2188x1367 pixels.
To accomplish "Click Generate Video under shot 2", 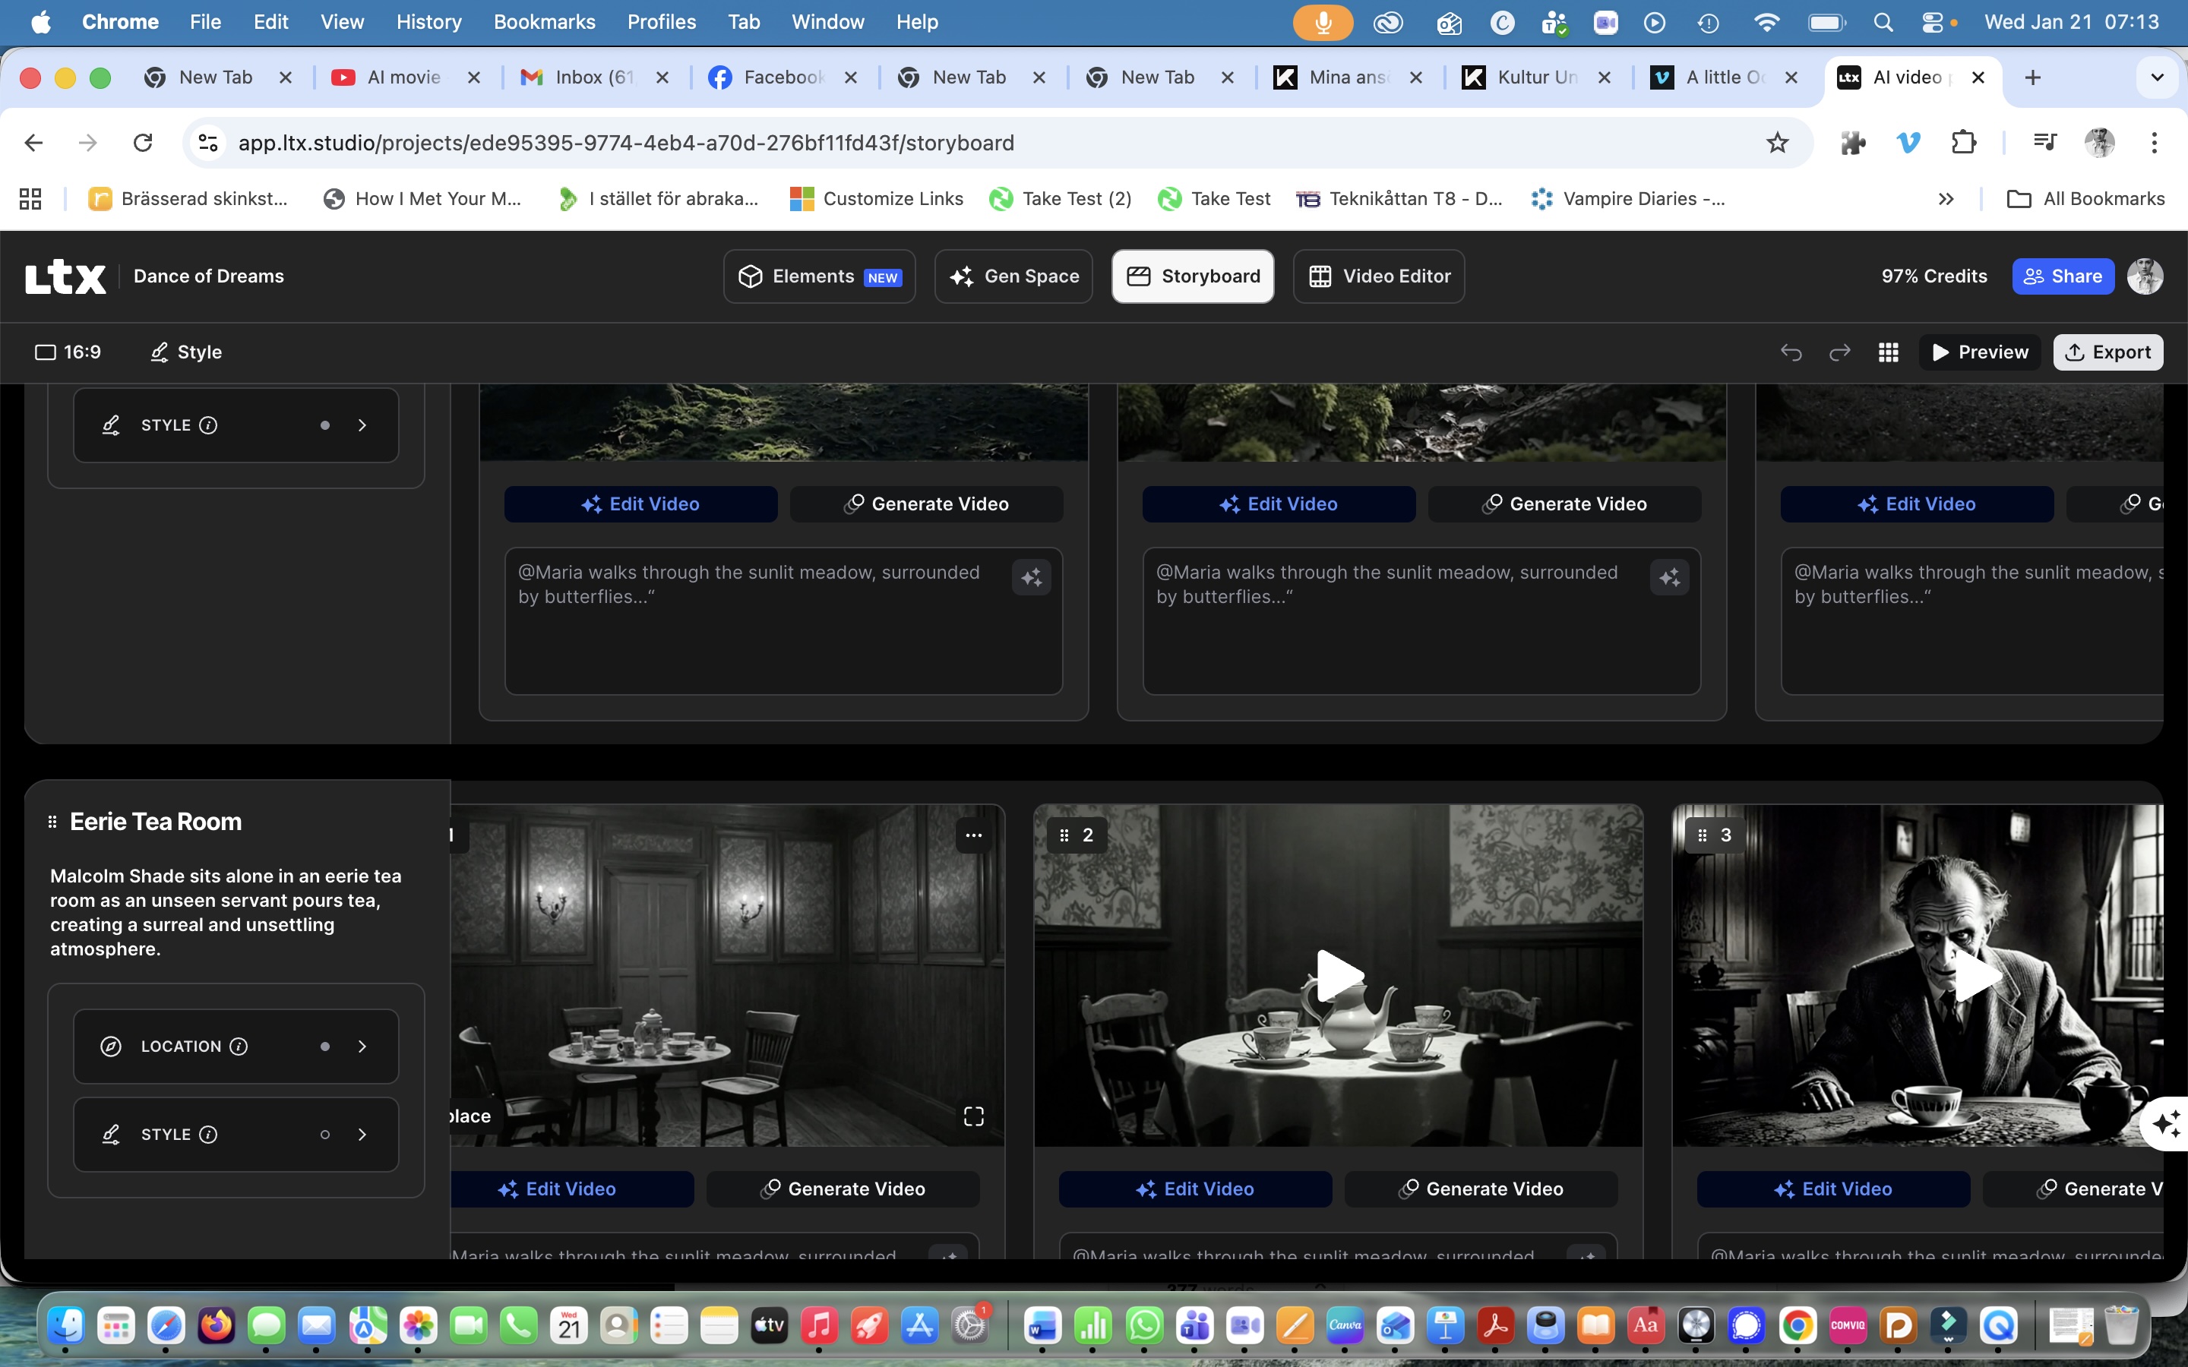I will coord(1481,1189).
